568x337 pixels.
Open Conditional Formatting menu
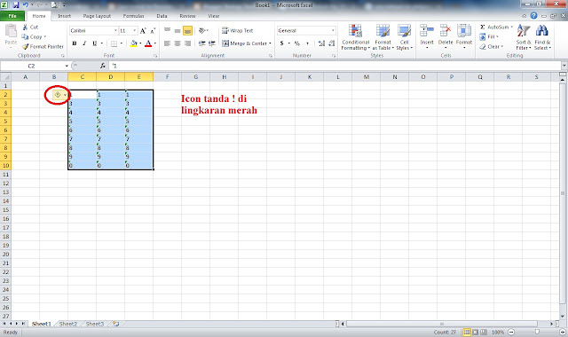355,37
